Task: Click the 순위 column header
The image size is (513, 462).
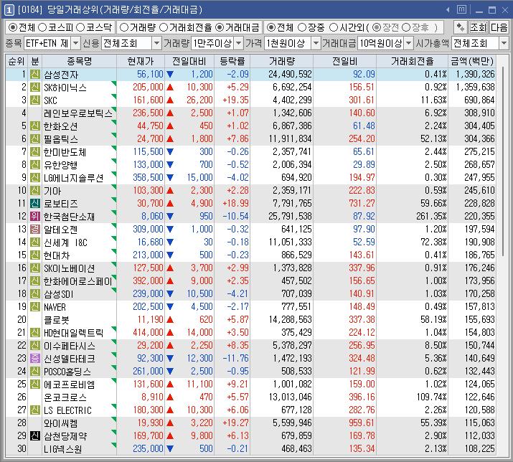Action: click(x=17, y=61)
